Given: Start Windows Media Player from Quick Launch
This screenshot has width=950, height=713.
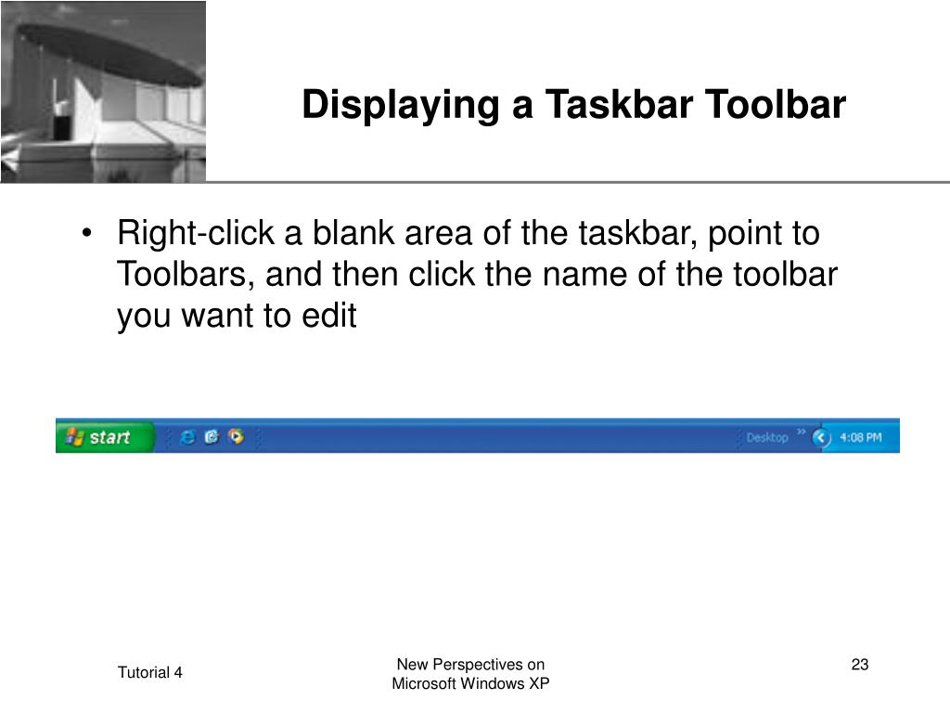Looking at the screenshot, I should (237, 436).
